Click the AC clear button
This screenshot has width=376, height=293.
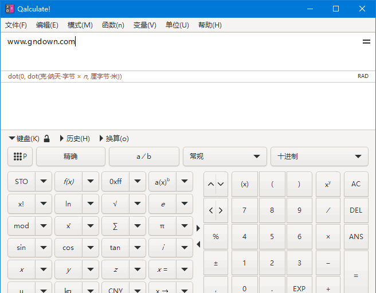pyautogui.click(x=356, y=184)
